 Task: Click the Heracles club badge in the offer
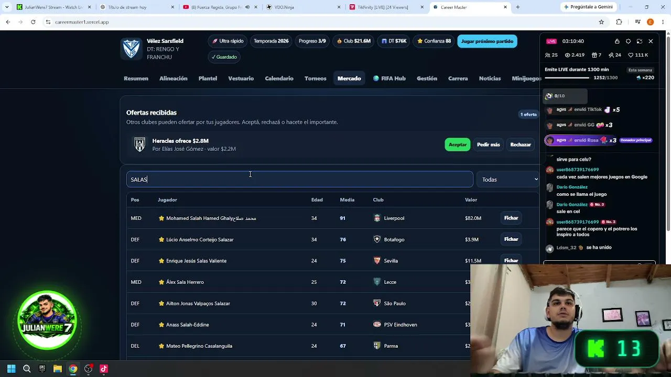[139, 145]
